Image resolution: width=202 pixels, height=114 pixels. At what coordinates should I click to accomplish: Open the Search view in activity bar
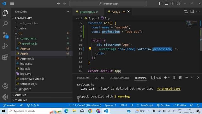[x=5, y=24]
